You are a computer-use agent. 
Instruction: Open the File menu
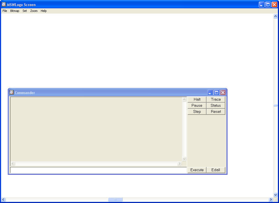pyautogui.click(x=5, y=11)
